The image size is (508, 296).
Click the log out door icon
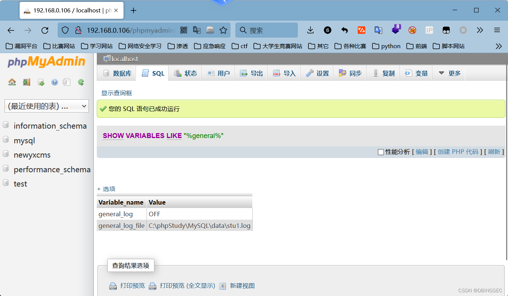(26, 82)
